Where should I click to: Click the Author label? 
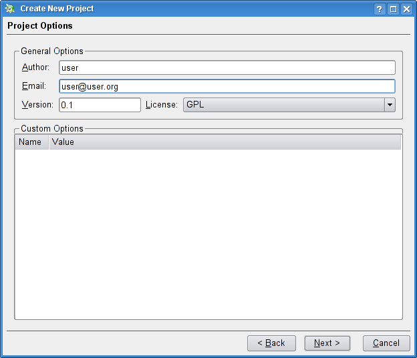(x=35, y=67)
